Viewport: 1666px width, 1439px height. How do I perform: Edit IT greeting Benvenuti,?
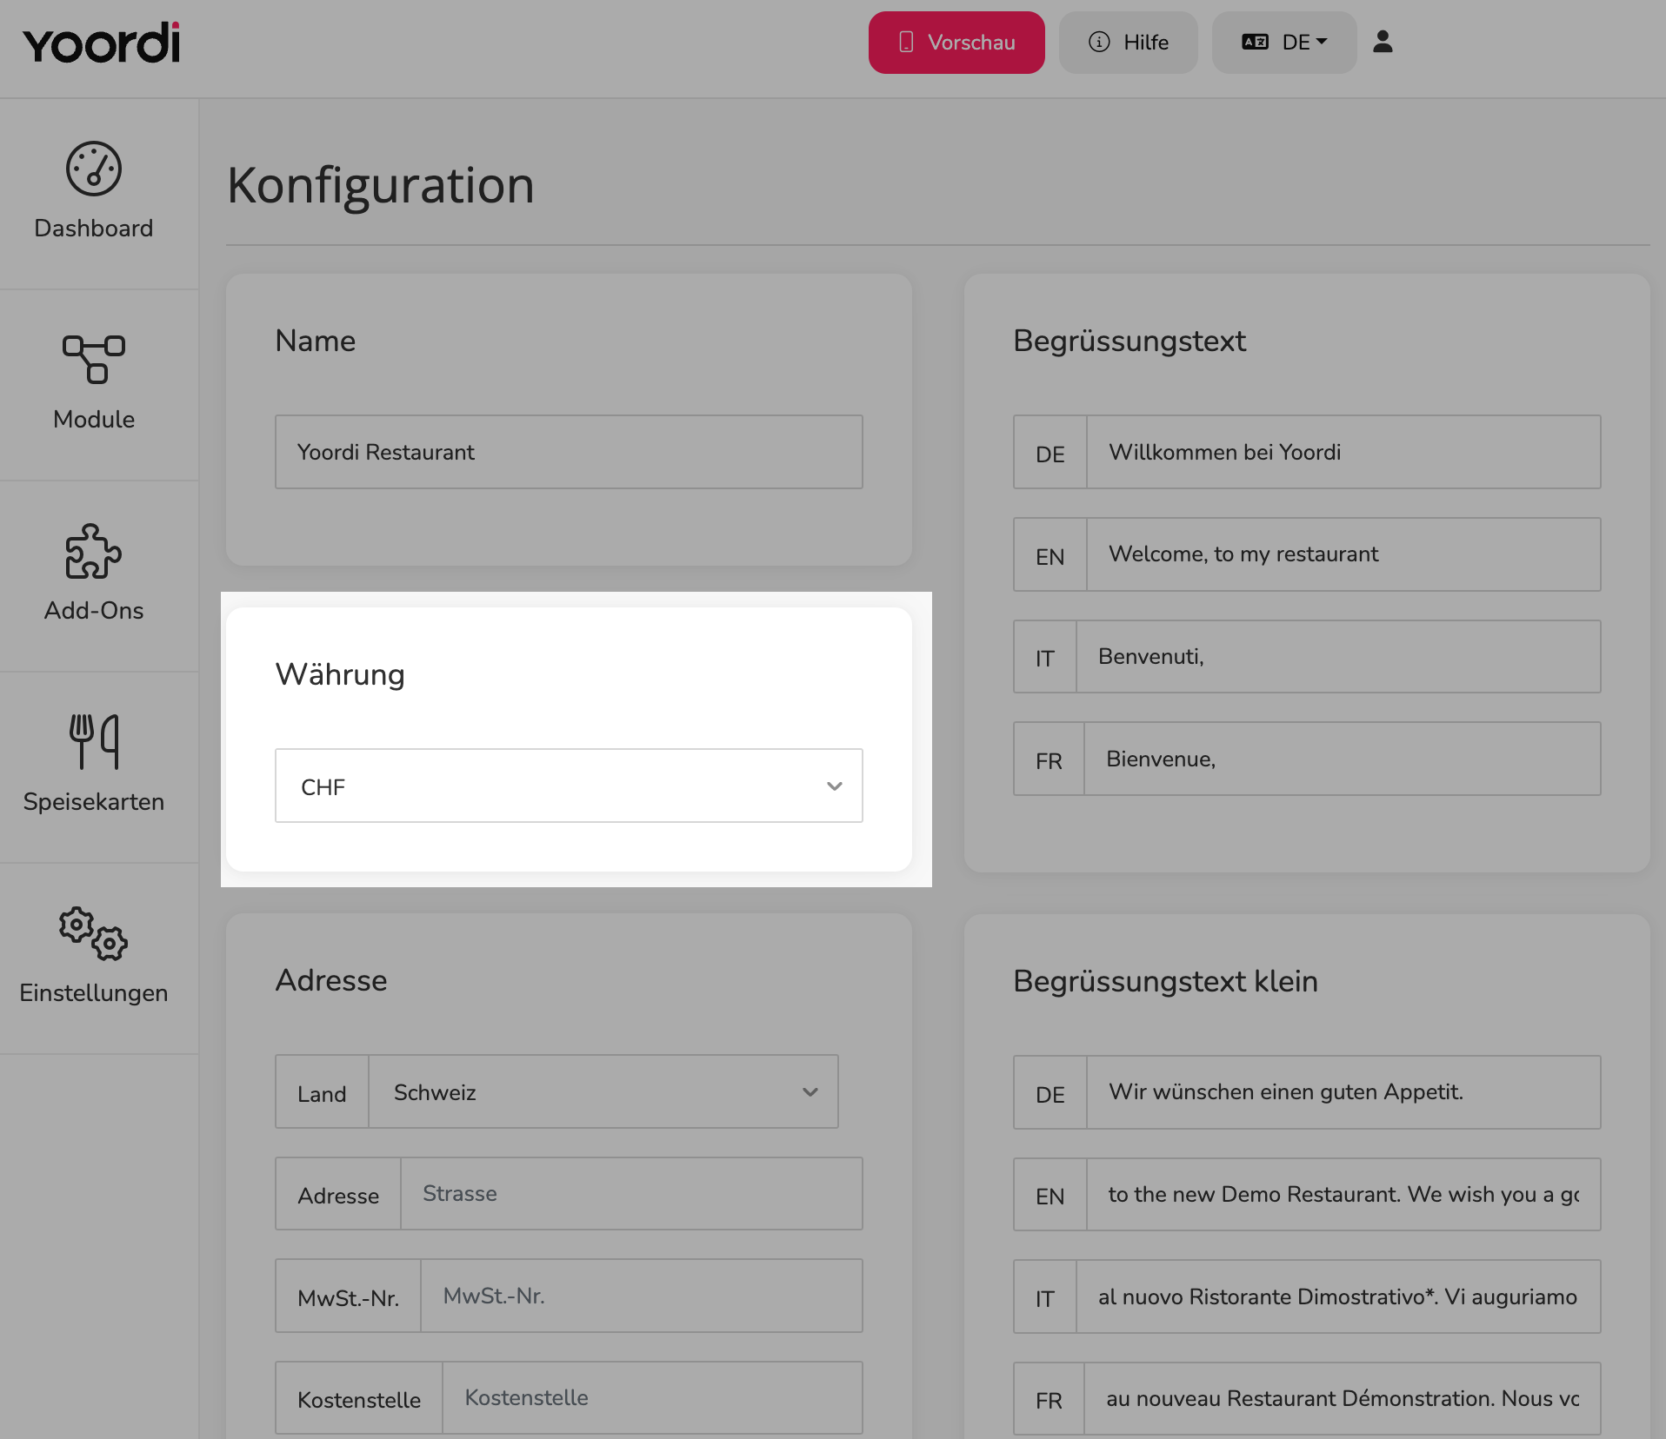coord(1338,657)
